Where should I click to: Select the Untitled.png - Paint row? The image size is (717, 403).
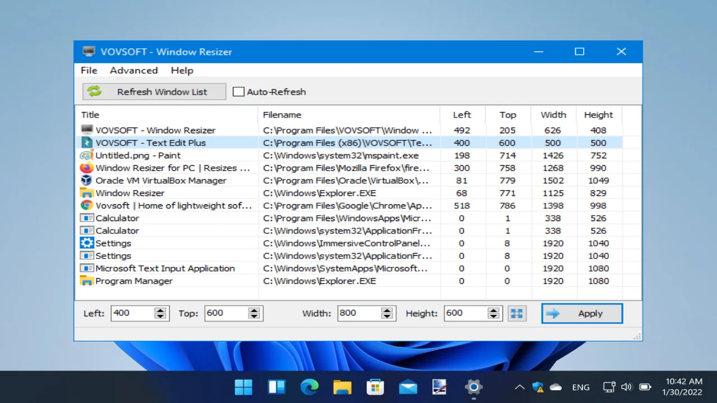click(349, 155)
